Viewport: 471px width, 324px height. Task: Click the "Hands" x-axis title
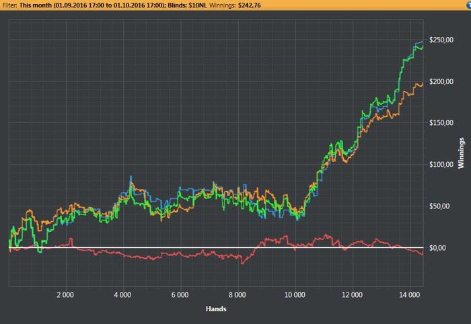(216, 309)
